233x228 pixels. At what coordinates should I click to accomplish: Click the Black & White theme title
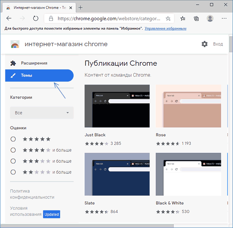click(x=170, y=203)
